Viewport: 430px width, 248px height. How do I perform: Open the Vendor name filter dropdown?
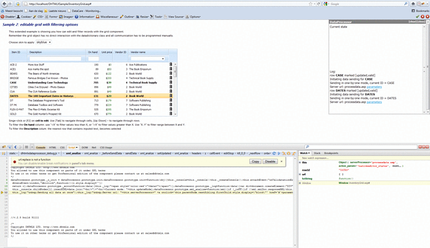[148, 59]
